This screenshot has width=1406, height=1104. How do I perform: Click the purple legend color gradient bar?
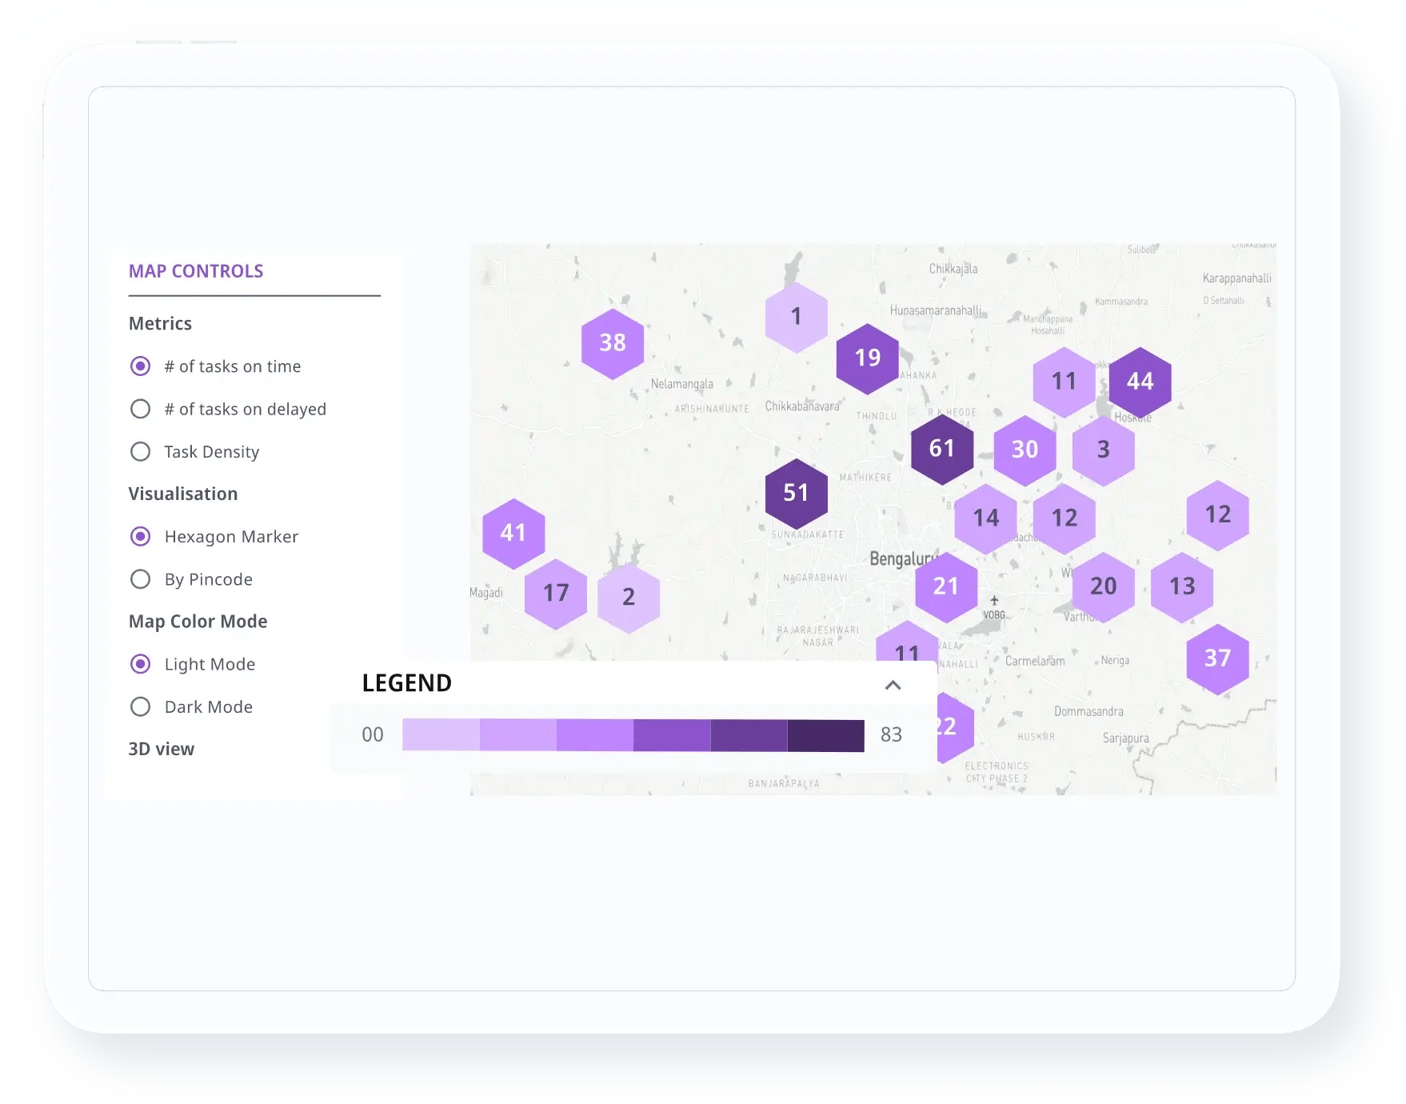click(x=632, y=734)
